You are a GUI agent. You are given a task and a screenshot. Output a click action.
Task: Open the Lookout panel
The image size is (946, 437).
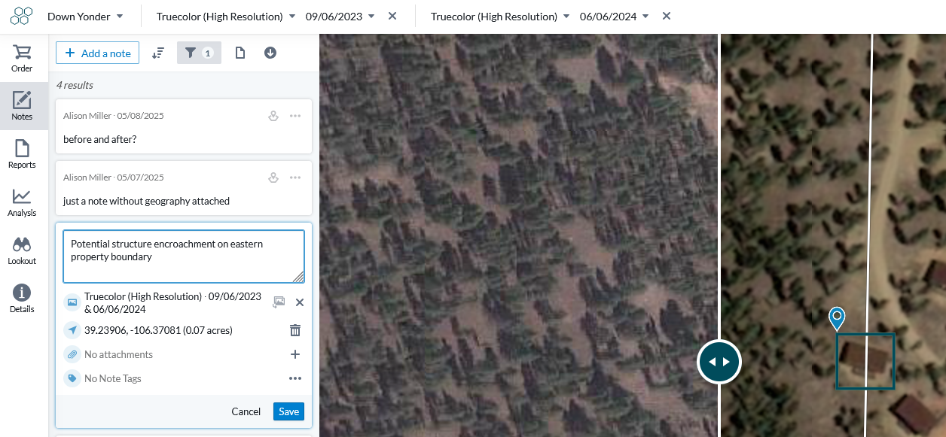point(22,250)
